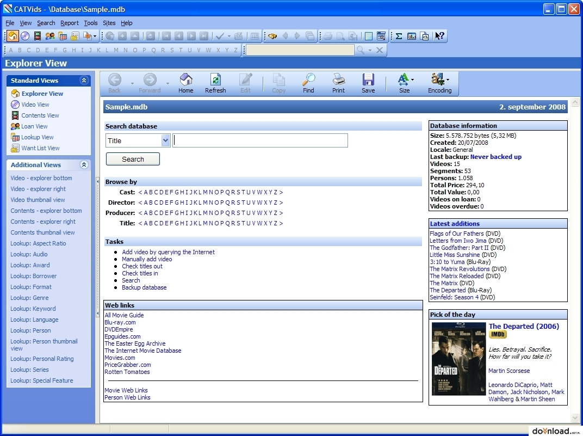Click the handshake icon in the top toolbar
This screenshot has width=583, height=436.
click(272, 36)
